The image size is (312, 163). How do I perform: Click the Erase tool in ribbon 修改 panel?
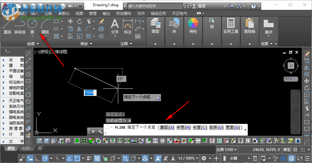(x=102, y=21)
